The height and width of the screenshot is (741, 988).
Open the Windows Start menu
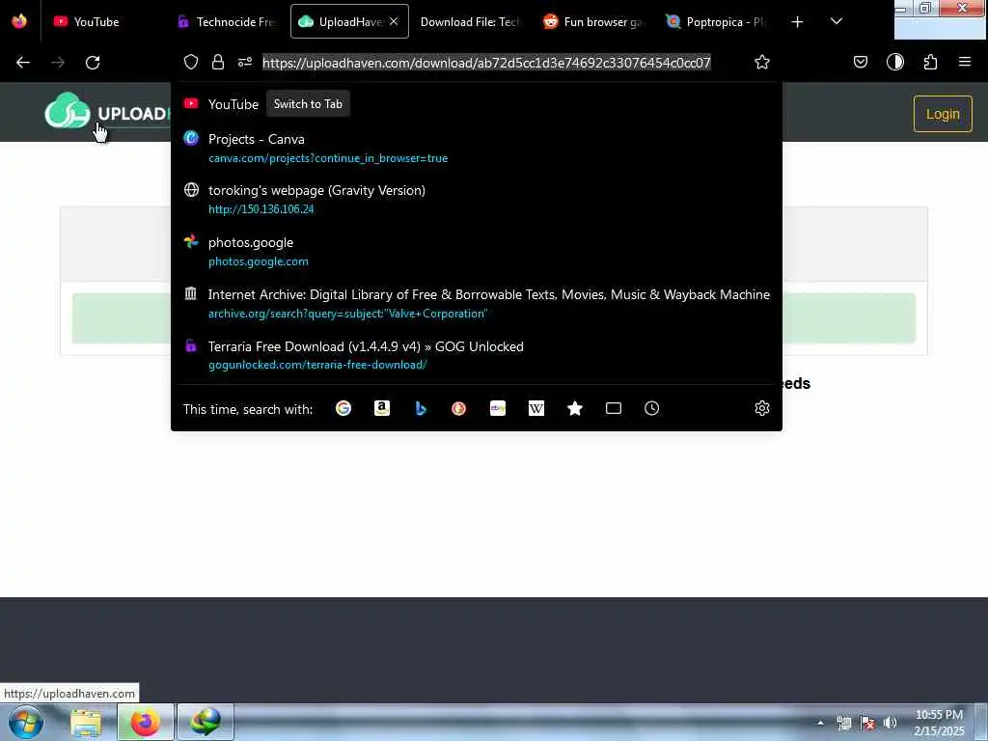point(26,722)
